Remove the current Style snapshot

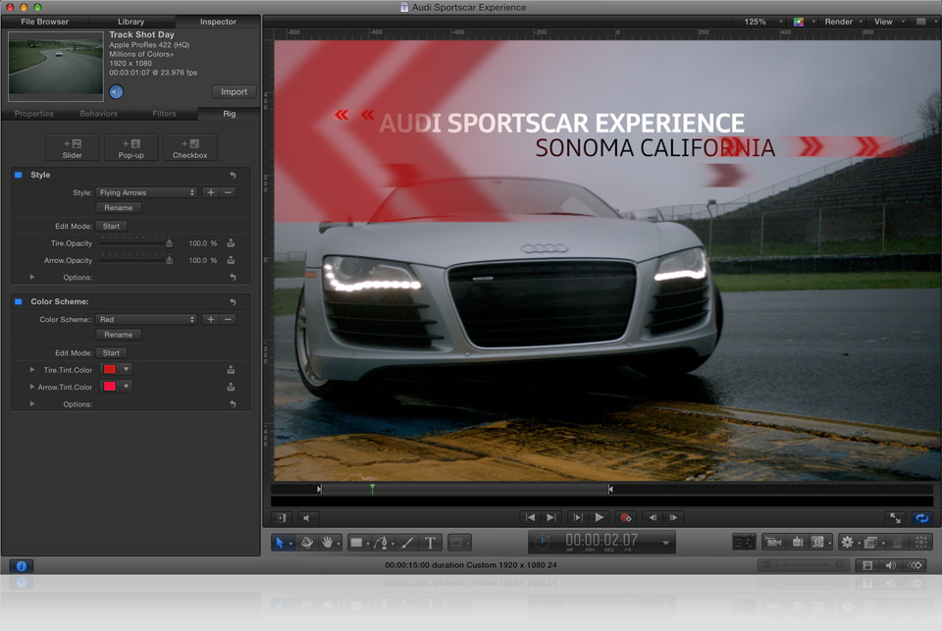[228, 192]
